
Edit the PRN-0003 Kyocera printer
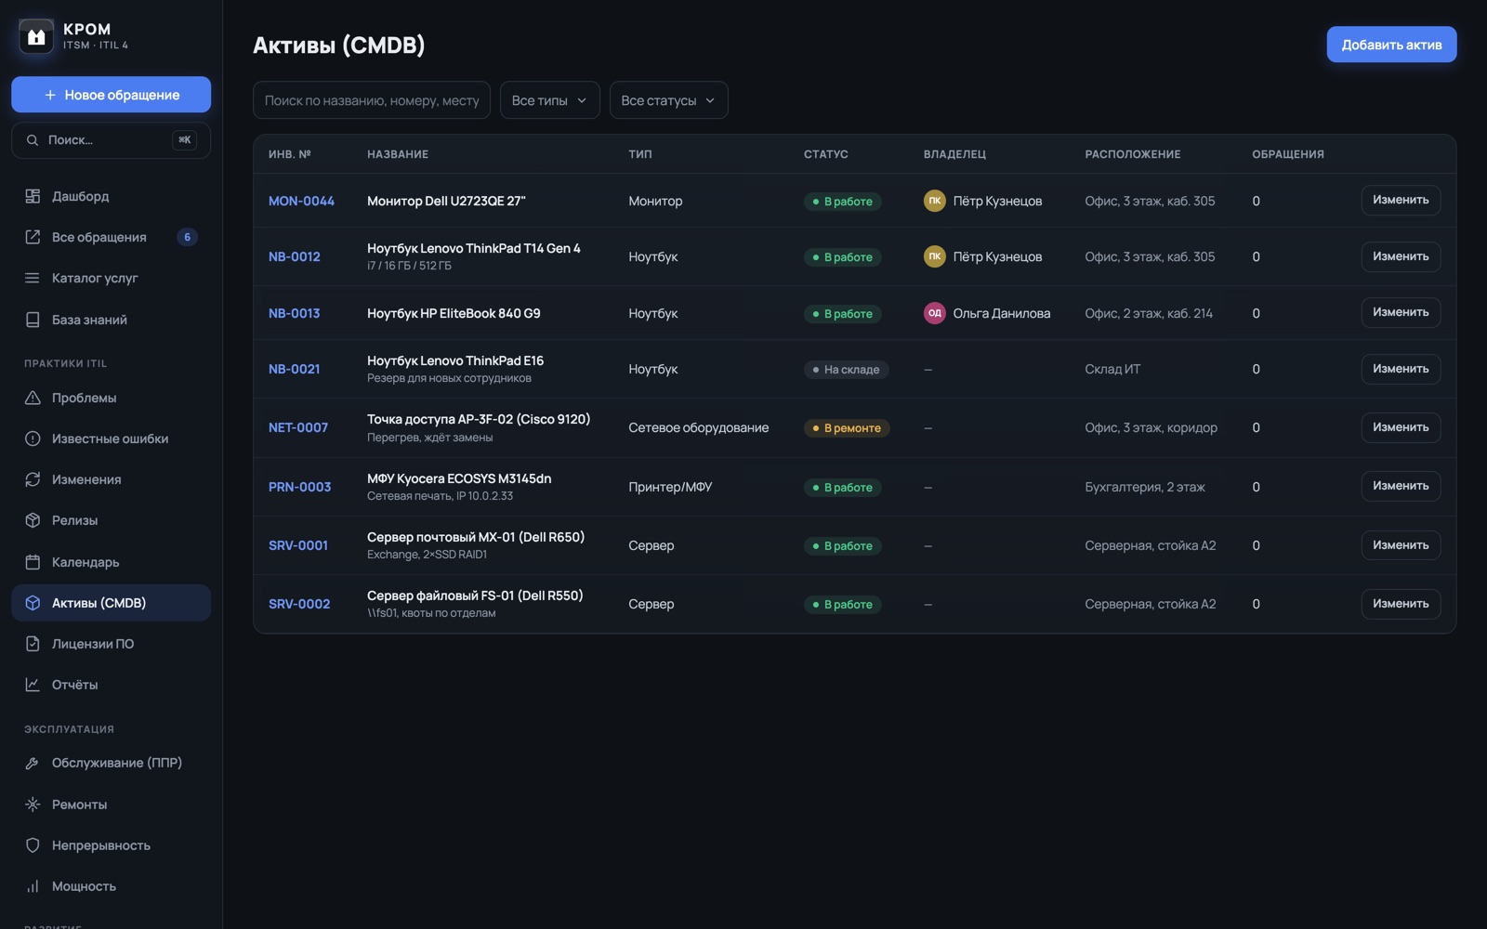1401,487
